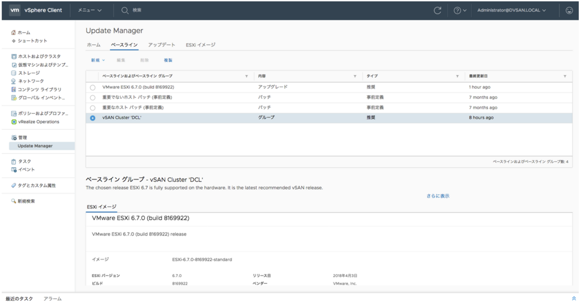Switch to the アップデート tab
The image size is (581, 306).
[162, 45]
